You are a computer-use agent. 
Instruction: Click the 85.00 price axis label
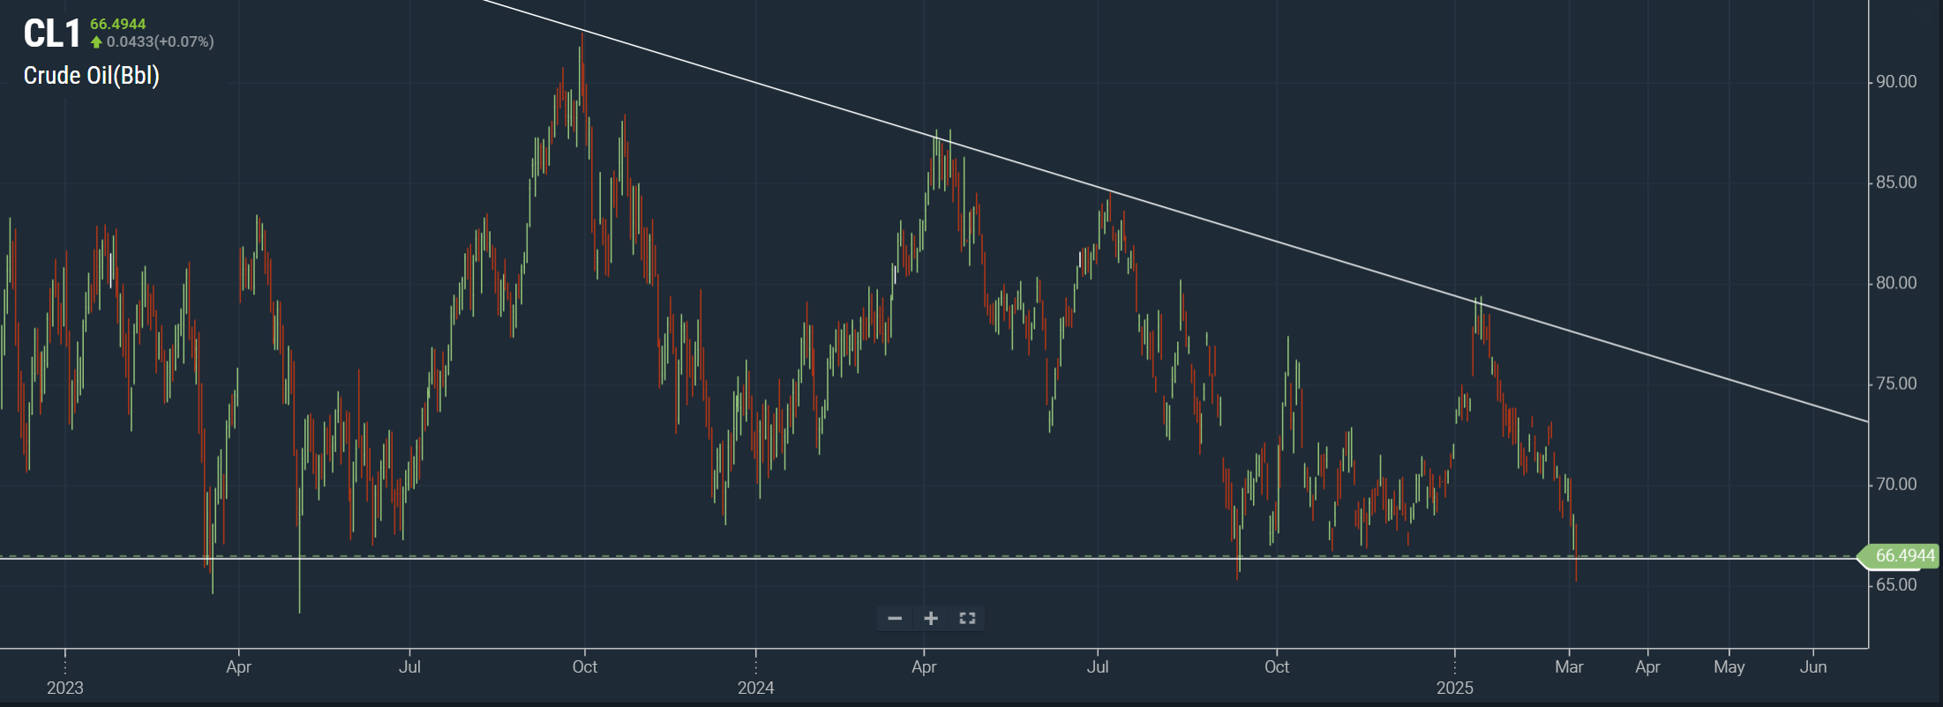(x=1896, y=182)
